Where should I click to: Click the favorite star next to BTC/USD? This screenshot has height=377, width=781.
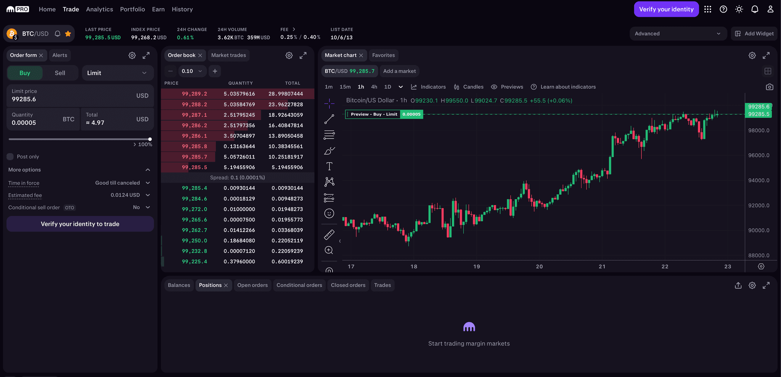point(68,34)
